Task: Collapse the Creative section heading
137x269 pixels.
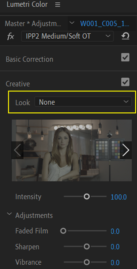Action: pos(18,84)
